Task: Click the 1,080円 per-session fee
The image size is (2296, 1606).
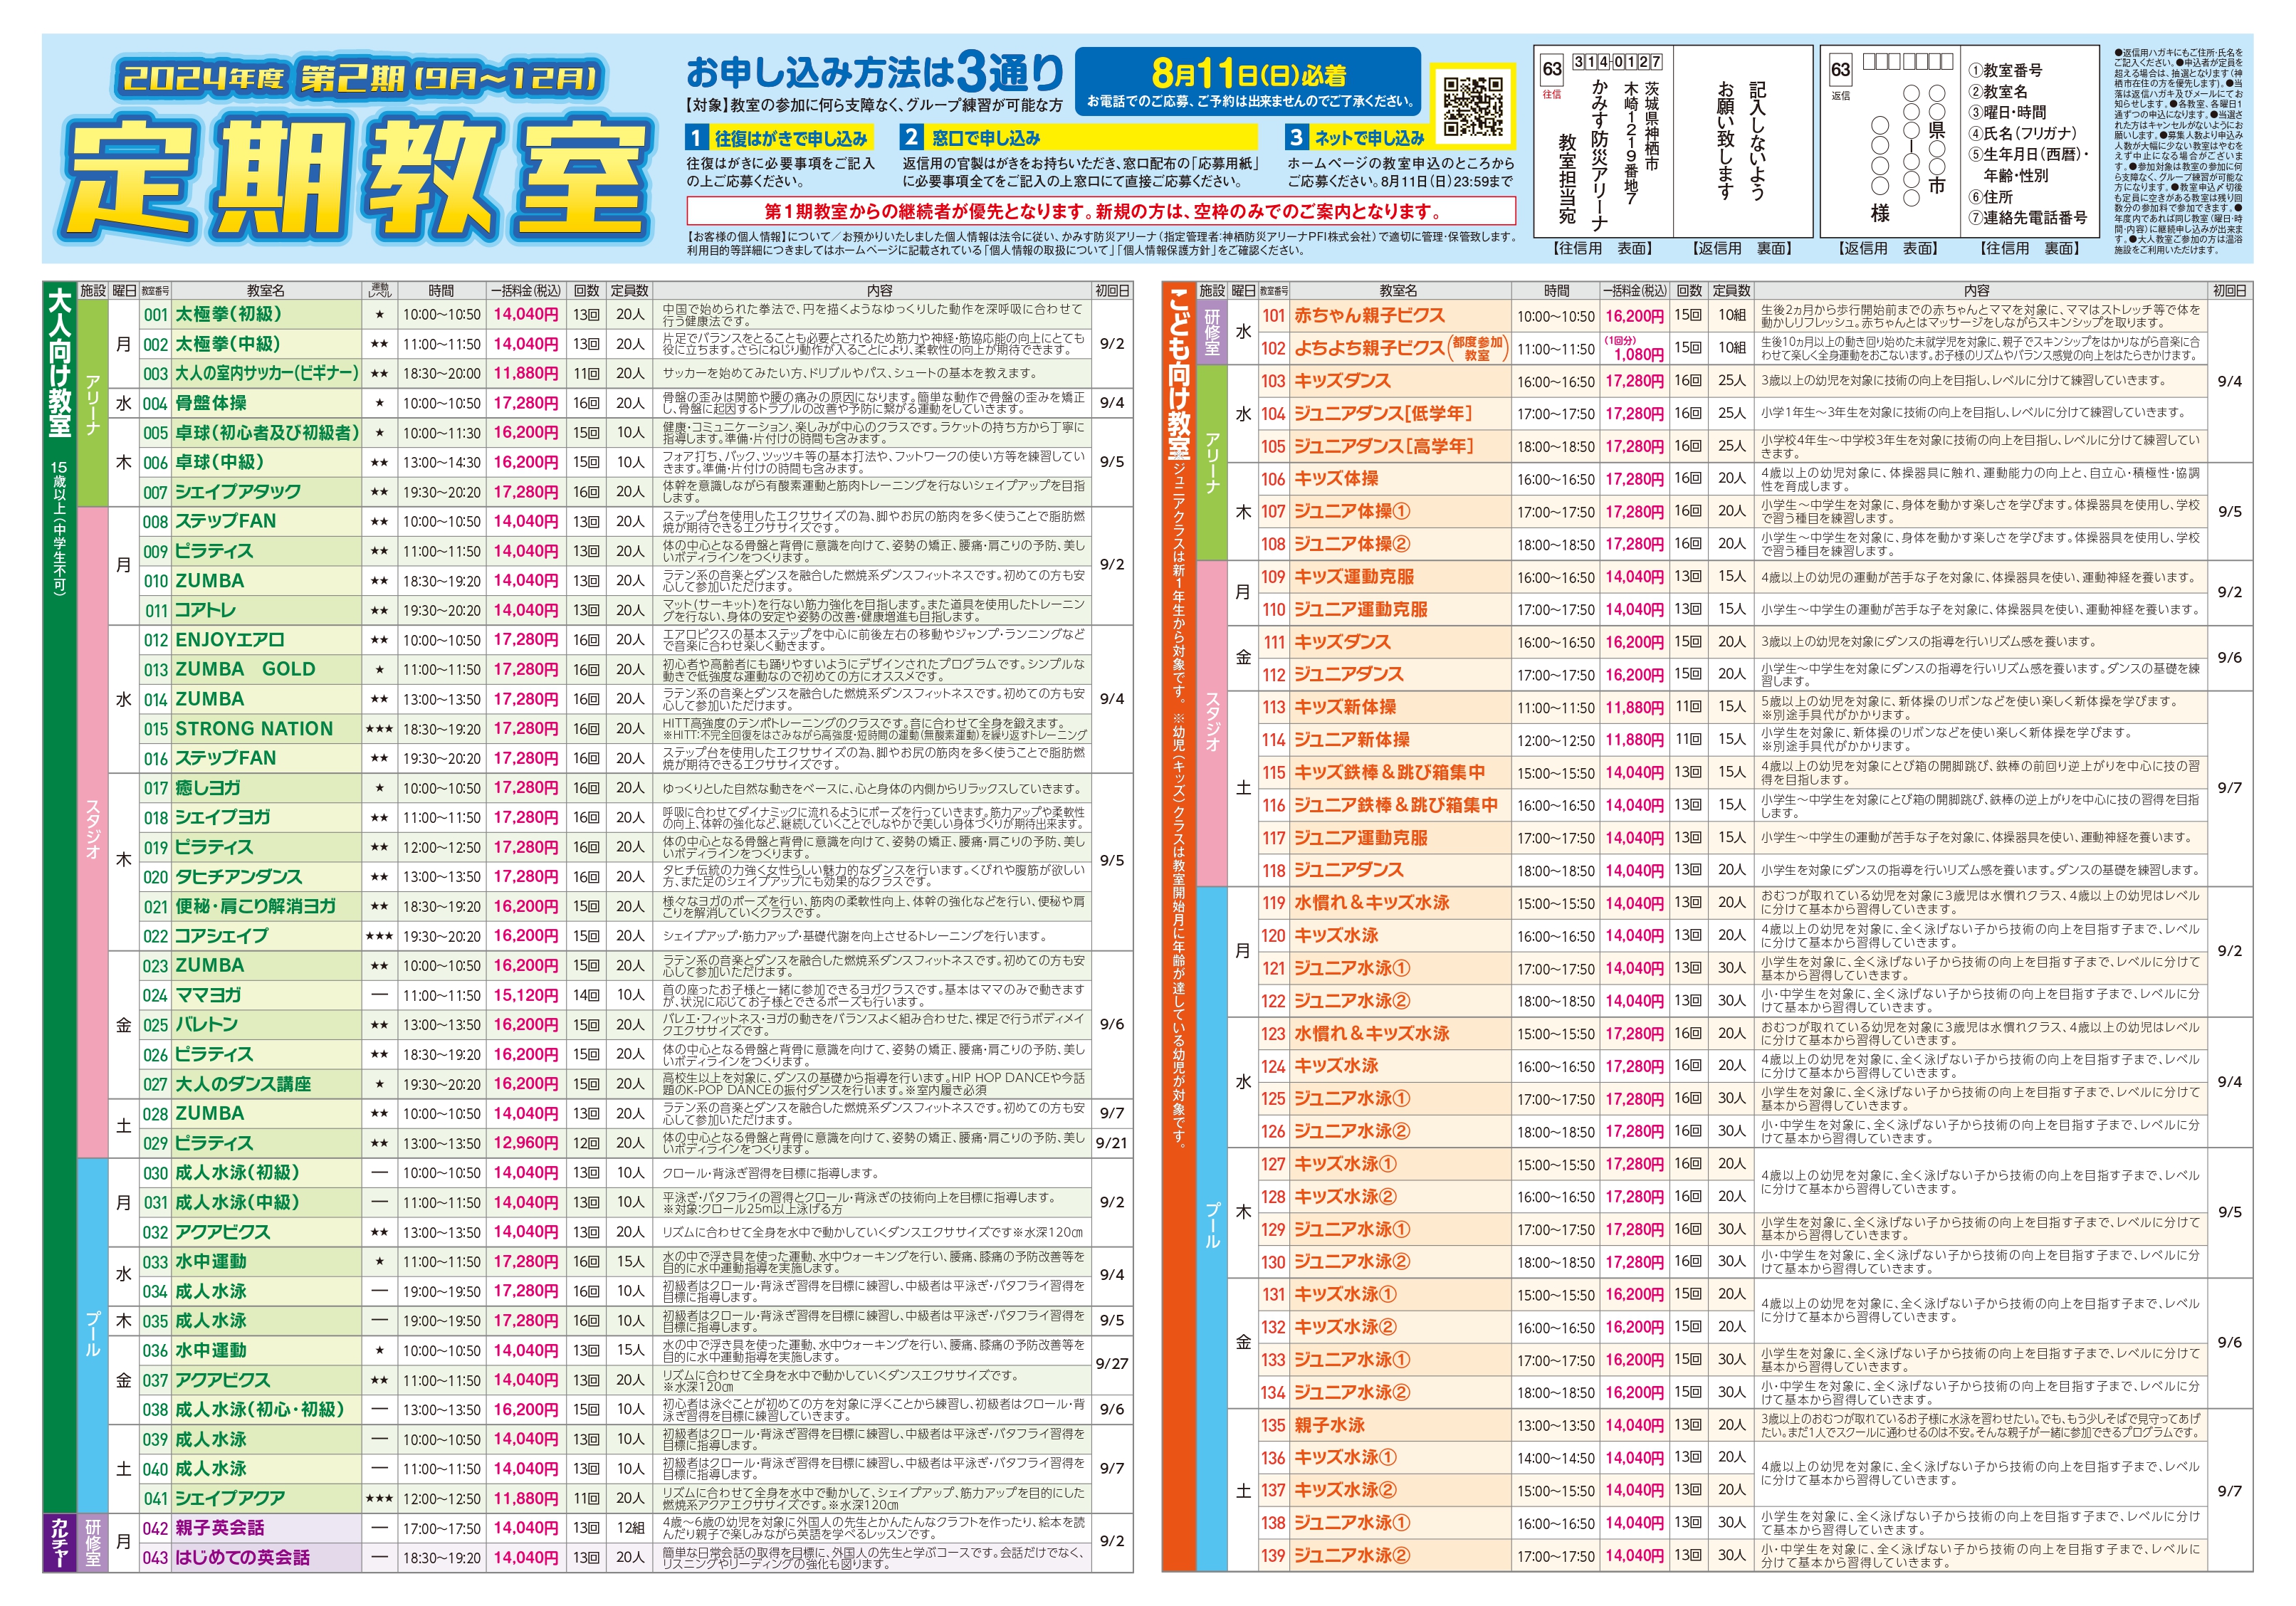Action: (x=1638, y=355)
